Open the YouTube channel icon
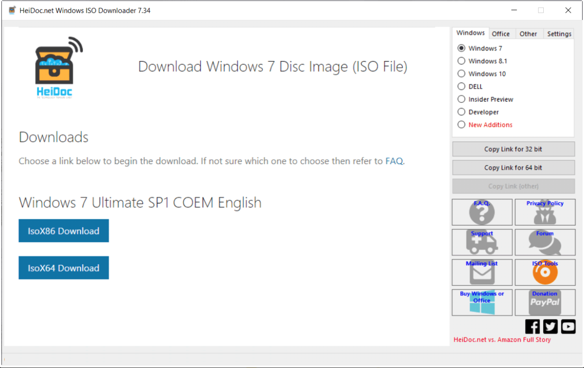 [568, 326]
